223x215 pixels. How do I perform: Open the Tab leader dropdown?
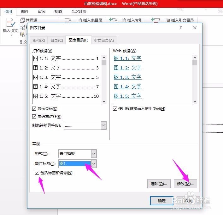pyautogui.click(x=103, y=125)
